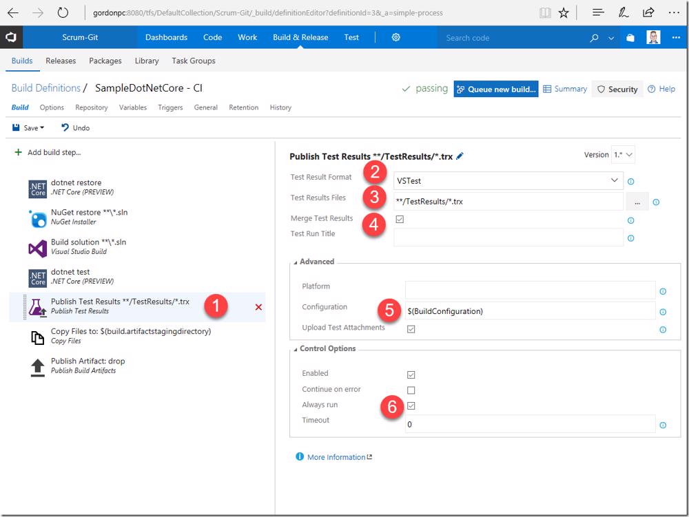Open the Repository tab
This screenshot has width=689, height=517.
tap(91, 107)
